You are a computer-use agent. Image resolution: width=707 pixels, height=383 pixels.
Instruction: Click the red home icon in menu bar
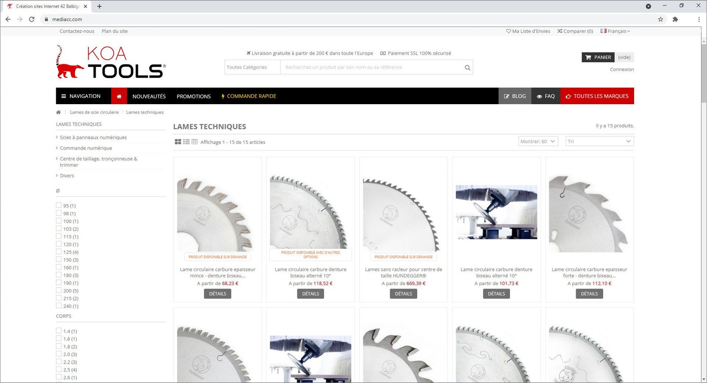pyautogui.click(x=119, y=96)
